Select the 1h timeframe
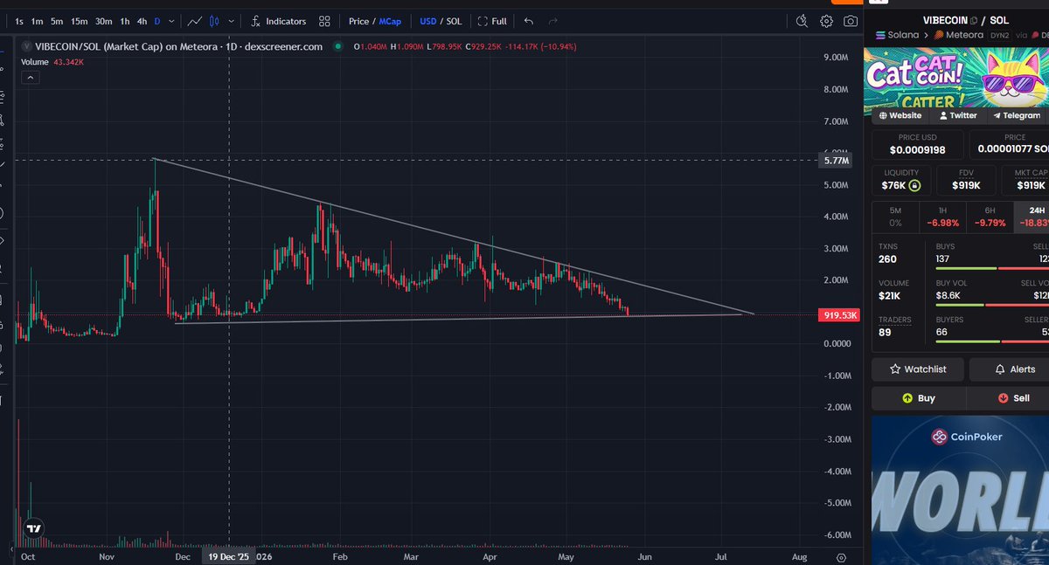The height and width of the screenshot is (565, 1049). coord(125,21)
